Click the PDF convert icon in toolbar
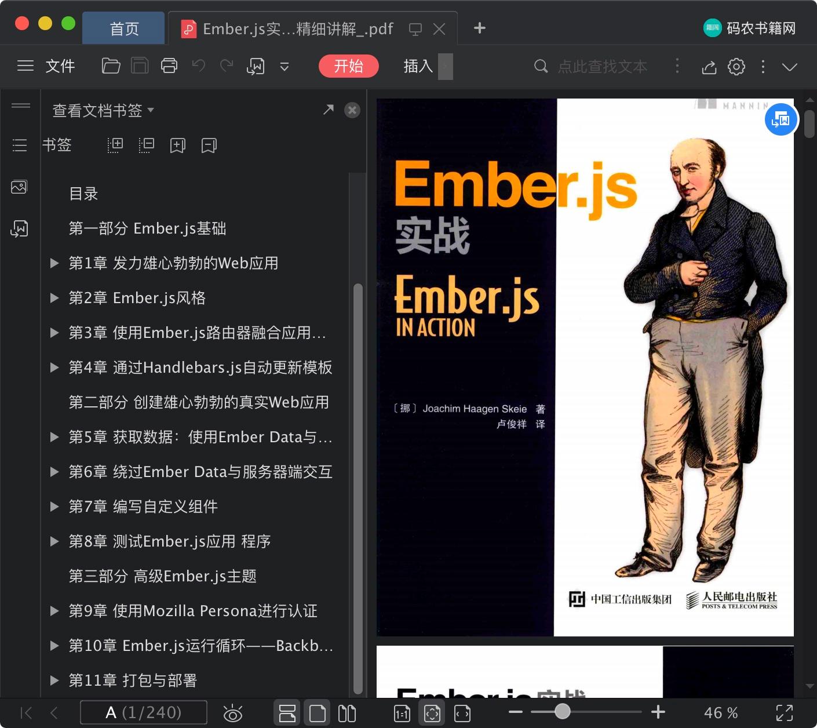Screen dimensions: 817x728 point(256,66)
